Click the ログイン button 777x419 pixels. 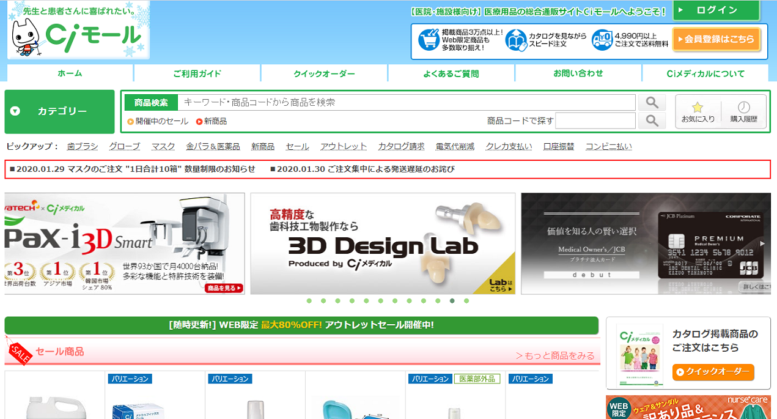(x=716, y=10)
